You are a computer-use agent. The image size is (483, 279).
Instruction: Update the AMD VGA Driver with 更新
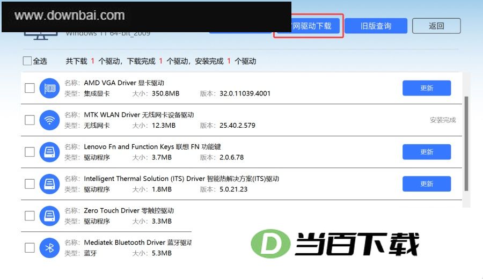427,88
